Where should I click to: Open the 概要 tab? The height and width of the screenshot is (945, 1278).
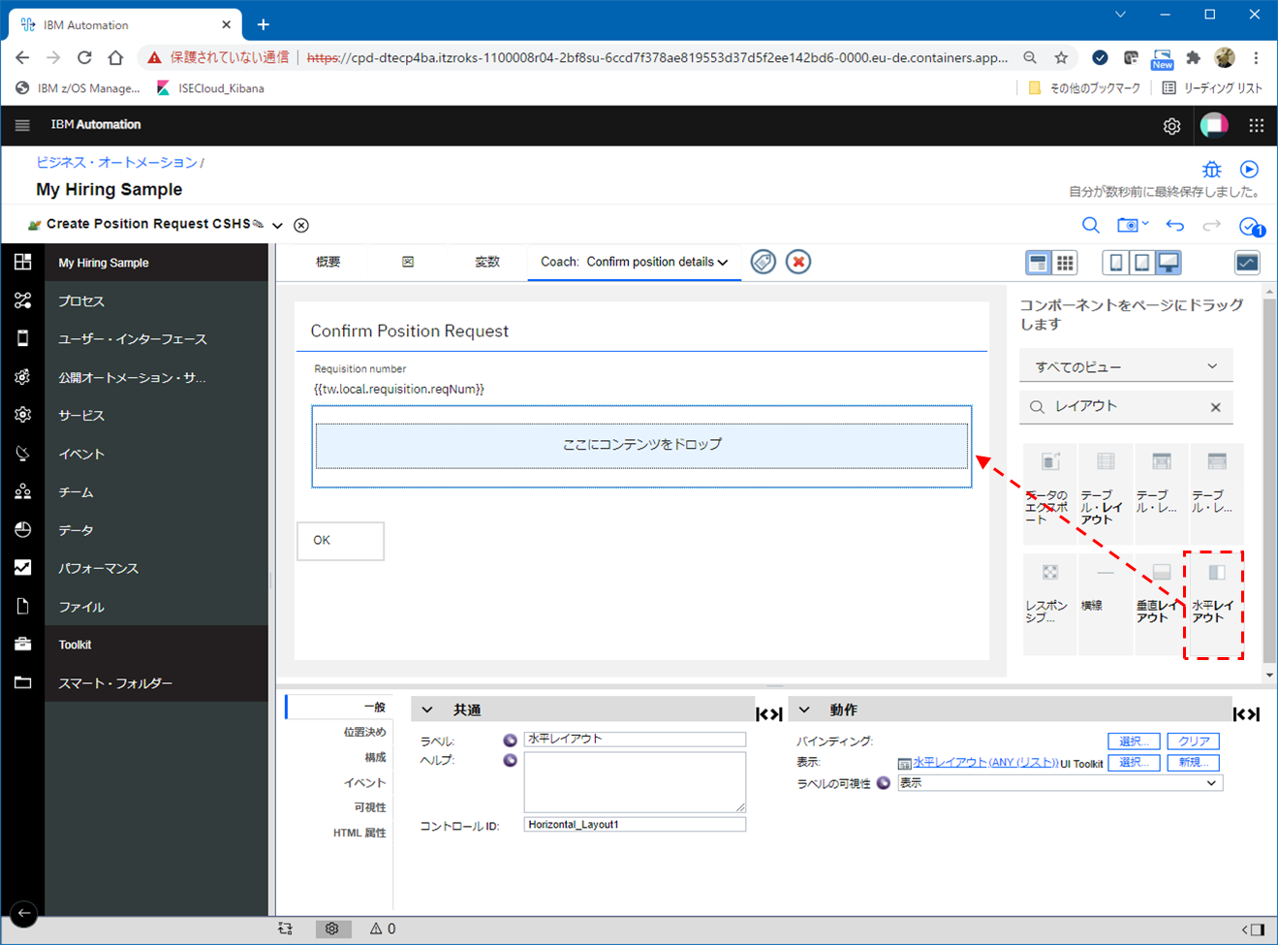328,262
